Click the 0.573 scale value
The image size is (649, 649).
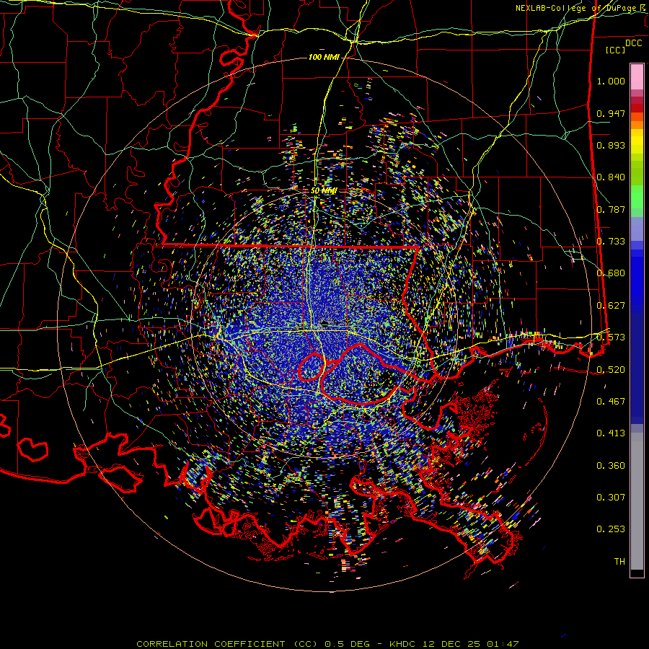coord(611,337)
